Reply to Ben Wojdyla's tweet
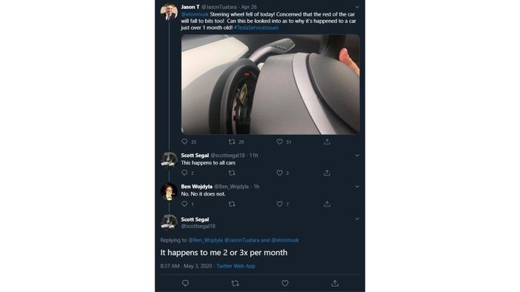Screen dimensions: 520x292 pos(184,204)
